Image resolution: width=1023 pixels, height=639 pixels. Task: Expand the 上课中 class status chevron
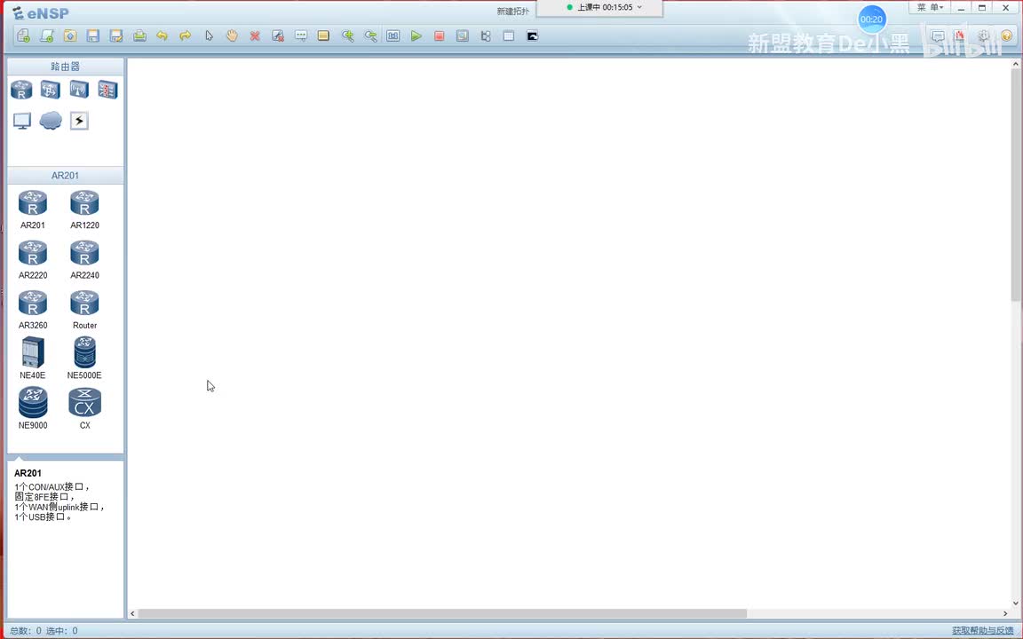click(x=639, y=7)
